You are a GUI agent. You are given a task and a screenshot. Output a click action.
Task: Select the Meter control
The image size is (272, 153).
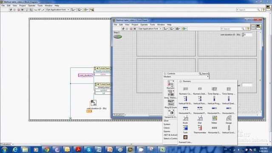[214, 120]
